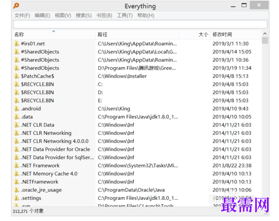Viewport: 279px width, 221px height.
Task: Select the .NET CLR Networking 4.0.0.0 entry
Action: 55,141
